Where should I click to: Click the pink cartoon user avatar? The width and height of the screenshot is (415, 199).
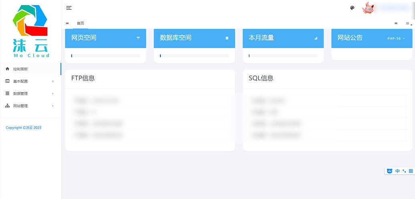[368, 8]
